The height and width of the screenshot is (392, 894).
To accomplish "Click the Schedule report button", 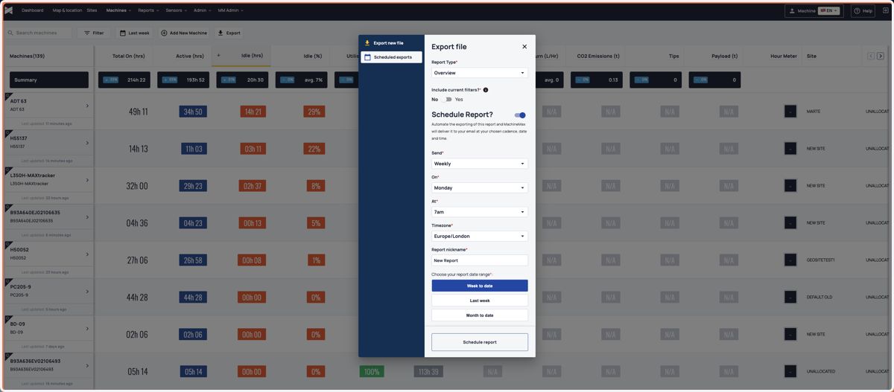I will click(480, 342).
